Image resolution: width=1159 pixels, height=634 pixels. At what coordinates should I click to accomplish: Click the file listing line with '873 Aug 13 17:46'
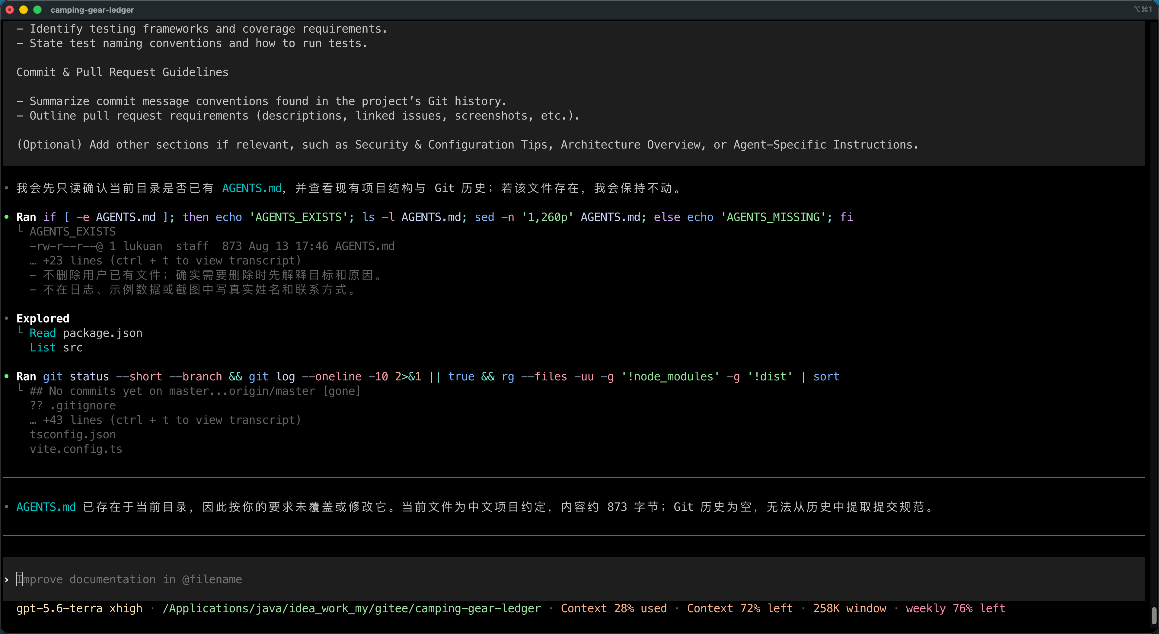click(212, 246)
